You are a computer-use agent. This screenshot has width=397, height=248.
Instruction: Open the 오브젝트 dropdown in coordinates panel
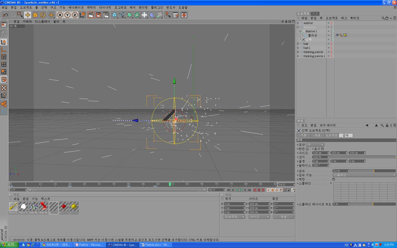[x=234, y=217]
